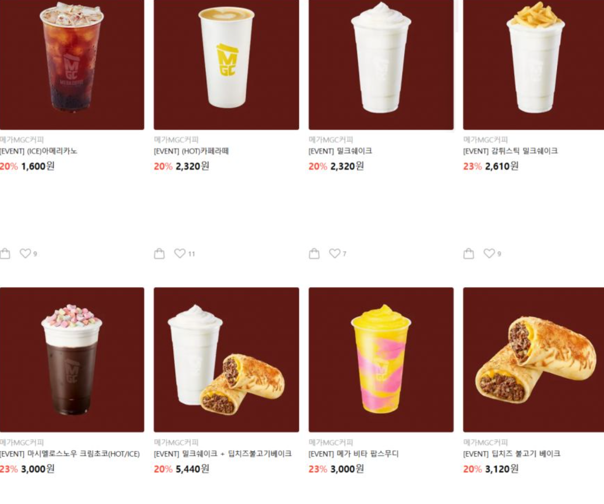
Task: Click heart icon for 감튀스틱 밀크쉐이크
Action: [489, 253]
